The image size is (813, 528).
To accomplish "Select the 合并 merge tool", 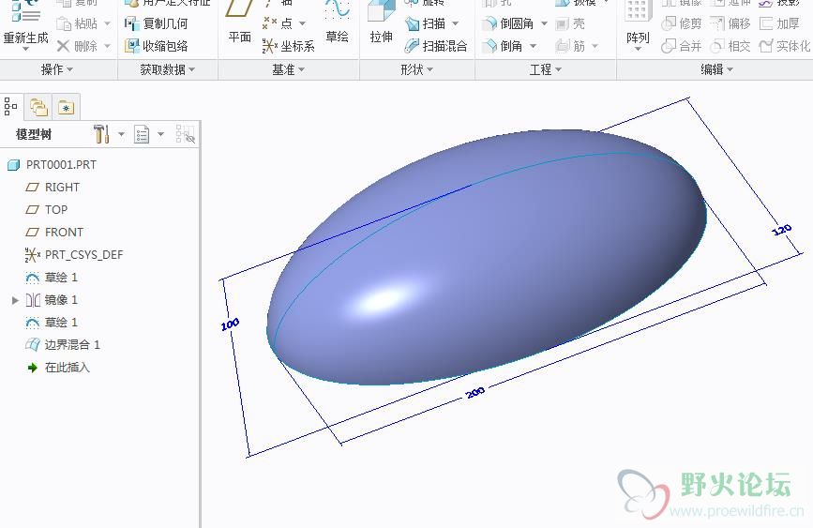I will [x=682, y=46].
